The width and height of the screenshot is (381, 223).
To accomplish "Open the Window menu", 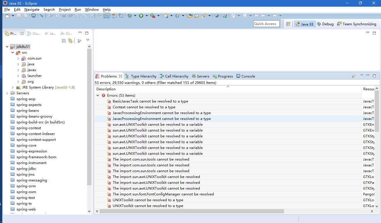I will tap(92, 10).
